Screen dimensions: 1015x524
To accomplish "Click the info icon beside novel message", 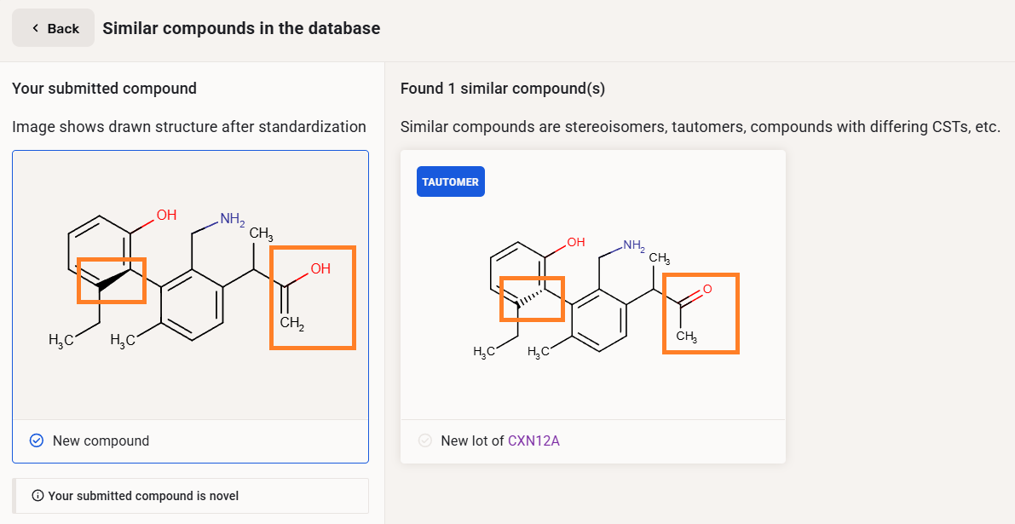I will click(x=37, y=496).
